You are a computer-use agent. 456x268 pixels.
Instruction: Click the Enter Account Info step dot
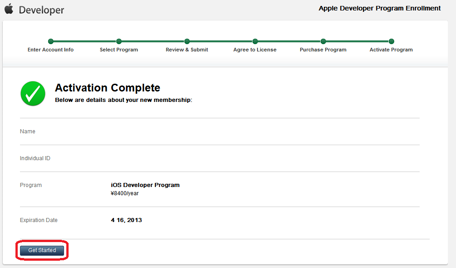(51, 41)
